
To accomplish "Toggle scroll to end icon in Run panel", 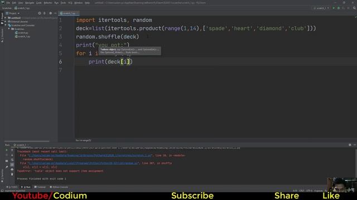I will 12,164.
